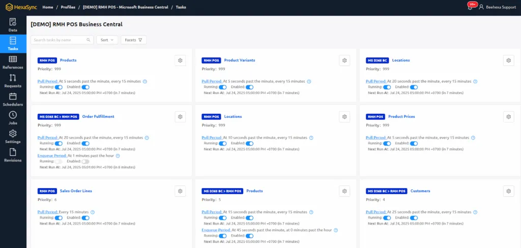This screenshot has height=248, width=521.
Task: Open settings gear of MS D365 BC Locations card
Action: [x=508, y=60]
